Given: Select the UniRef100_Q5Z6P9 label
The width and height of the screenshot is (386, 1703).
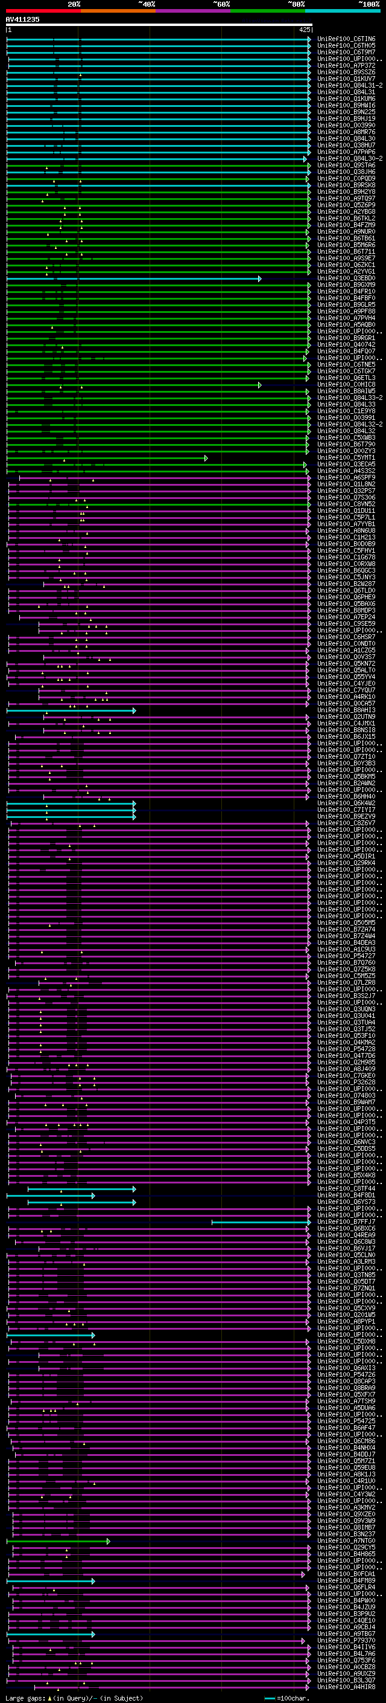Looking at the screenshot, I should pos(346,205).
